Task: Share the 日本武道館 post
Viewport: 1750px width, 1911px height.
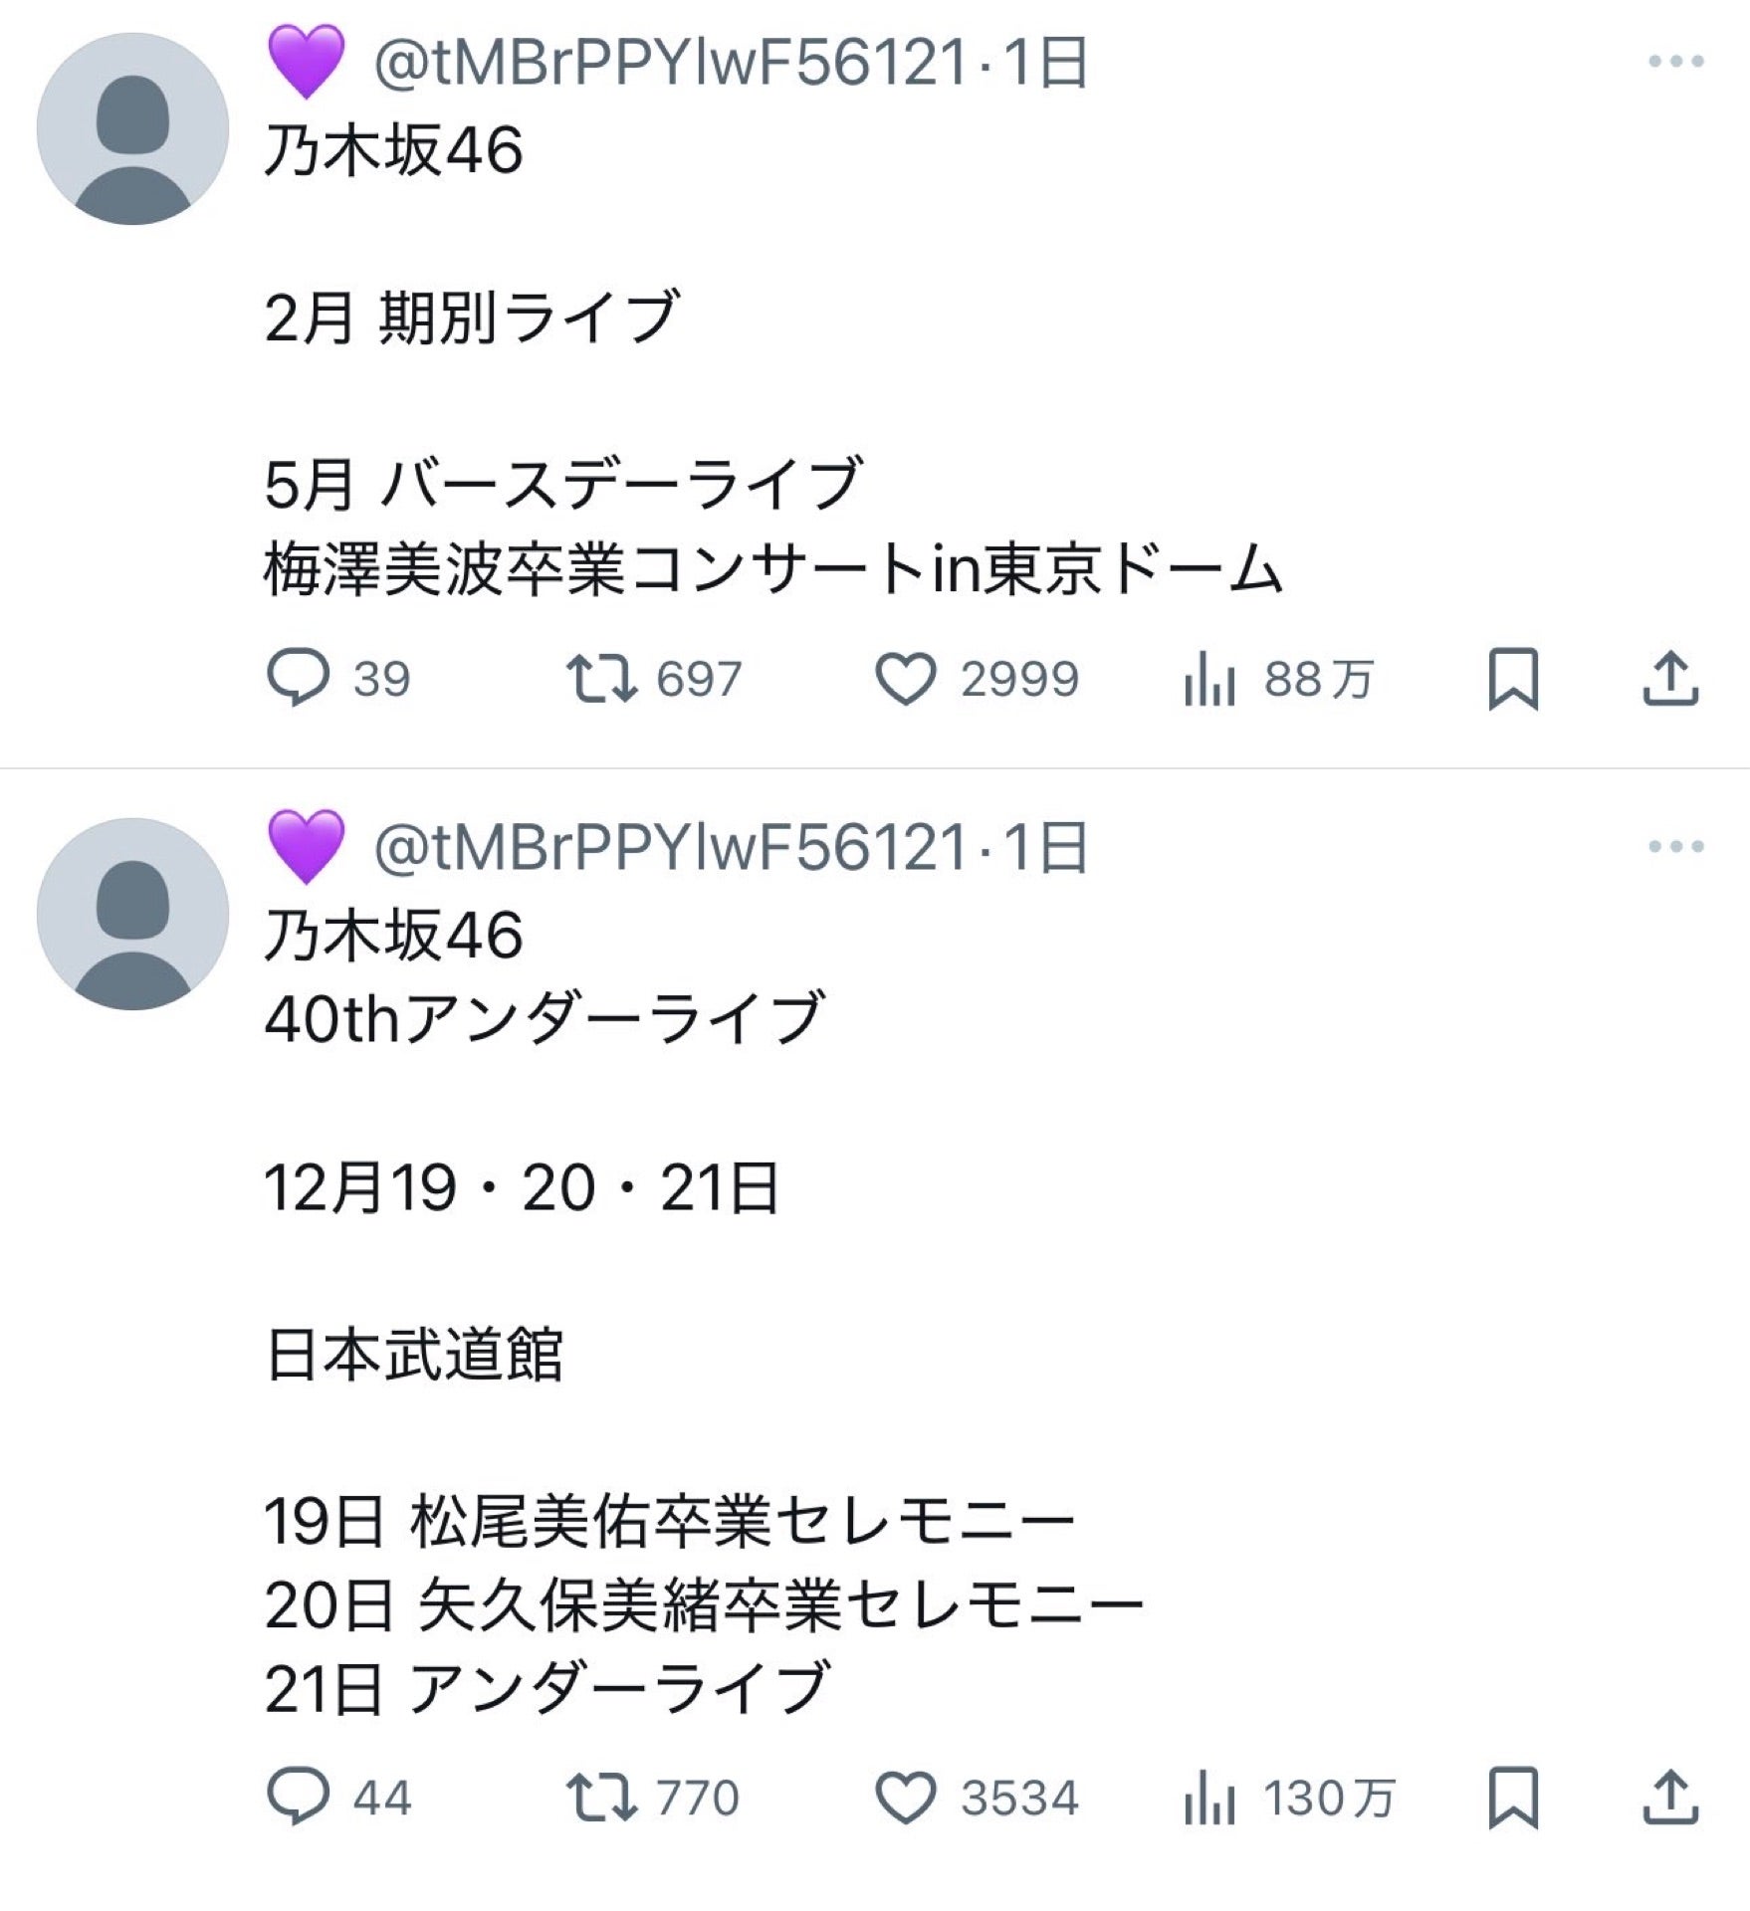Action: click(x=1669, y=1798)
